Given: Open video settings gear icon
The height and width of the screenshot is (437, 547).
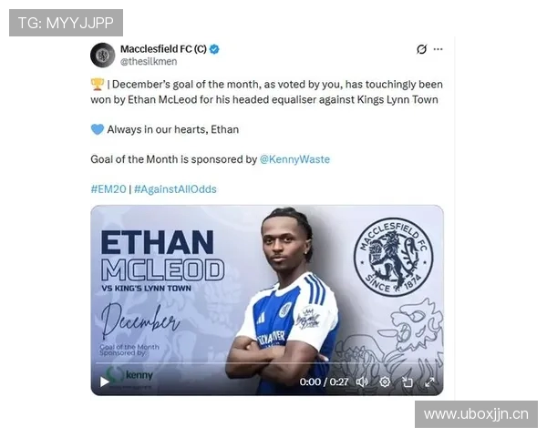Looking at the screenshot, I should [x=385, y=382].
